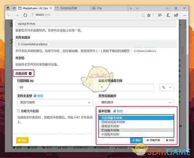Click the set-aside tabs icon at far left
The width and height of the screenshot is (194, 158).
coord(8,8)
